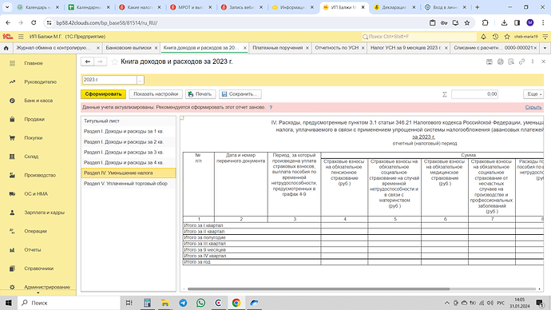Select Титульный лист section
This screenshot has width=551, height=310.
click(129, 121)
